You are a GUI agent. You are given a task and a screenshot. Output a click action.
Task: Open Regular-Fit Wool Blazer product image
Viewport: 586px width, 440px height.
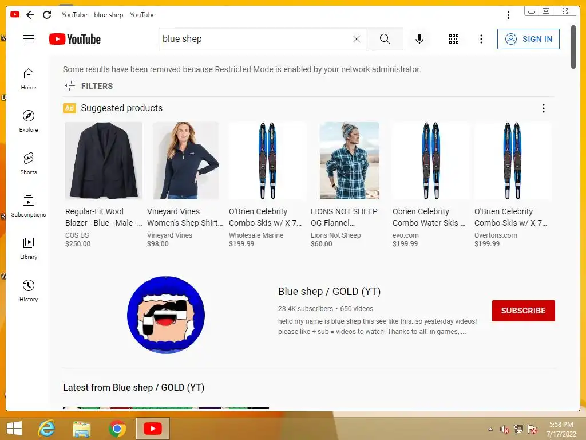pos(104,160)
